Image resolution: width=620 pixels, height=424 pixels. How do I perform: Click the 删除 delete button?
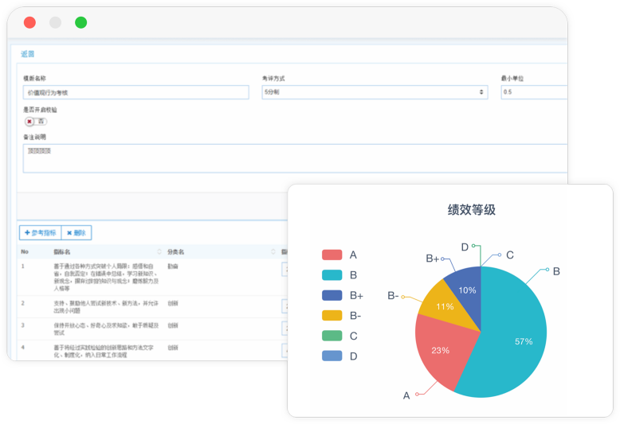77,233
